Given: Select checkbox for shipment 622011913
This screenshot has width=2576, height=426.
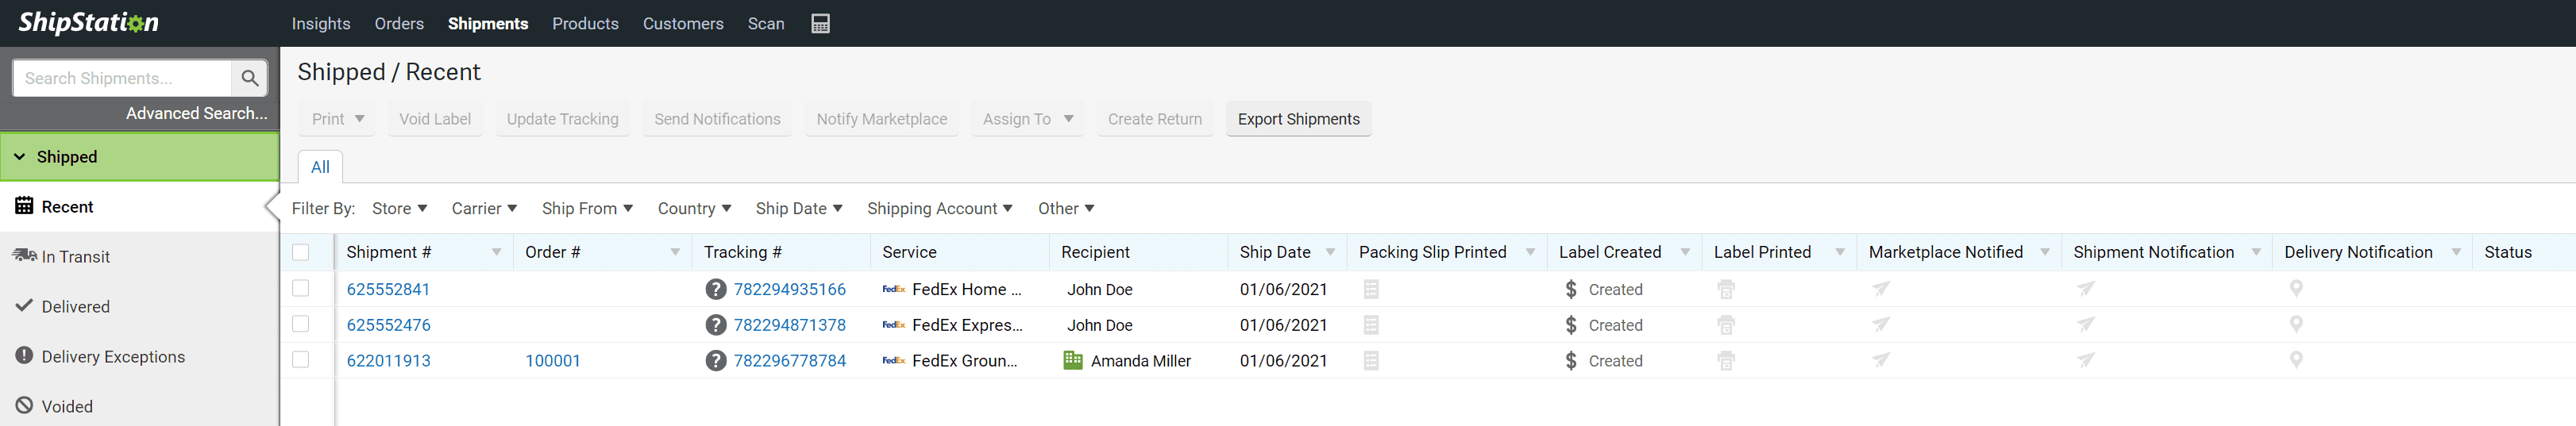Looking at the screenshot, I should [x=301, y=360].
